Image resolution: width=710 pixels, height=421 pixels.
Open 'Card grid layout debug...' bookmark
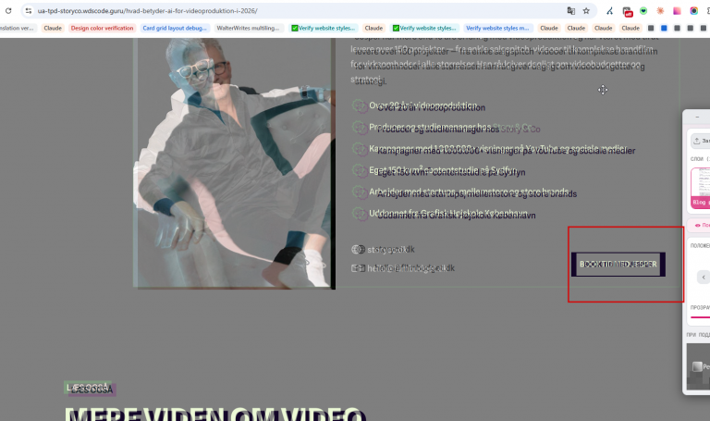click(x=175, y=28)
